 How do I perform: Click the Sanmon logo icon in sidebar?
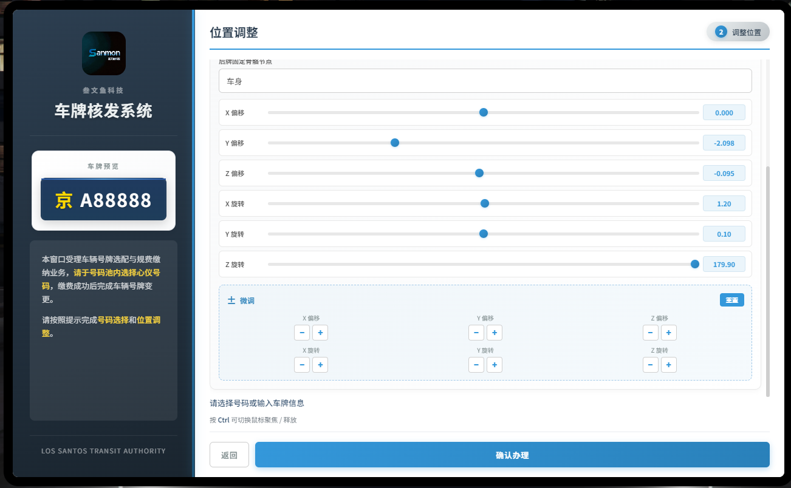pos(104,53)
